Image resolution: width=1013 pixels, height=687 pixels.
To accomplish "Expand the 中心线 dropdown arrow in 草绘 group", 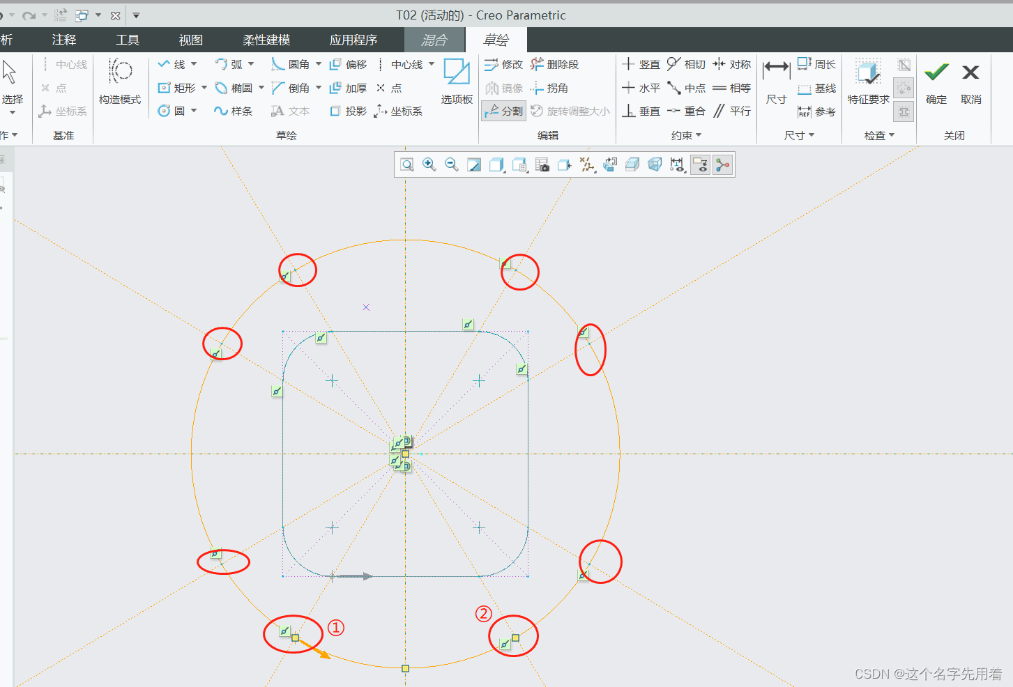I will [x=432, y=64].
